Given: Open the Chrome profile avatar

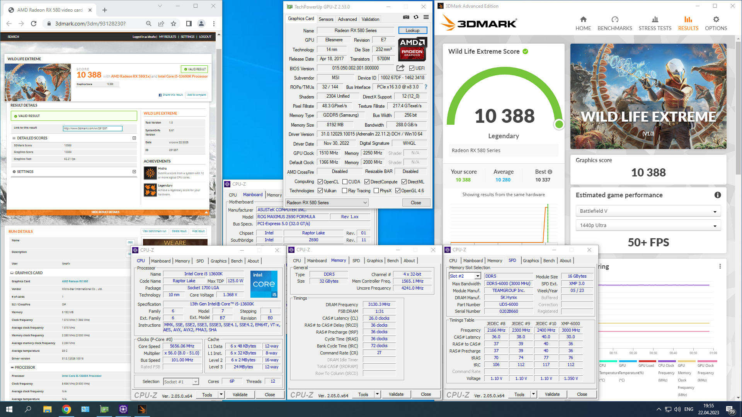Looking at the screenshot, I should pos(201,24).
